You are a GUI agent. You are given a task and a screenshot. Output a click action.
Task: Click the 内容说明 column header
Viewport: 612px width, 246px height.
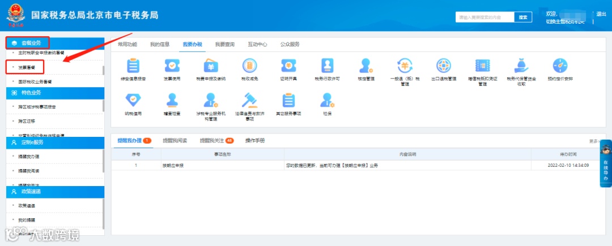[x=407, y=154]
